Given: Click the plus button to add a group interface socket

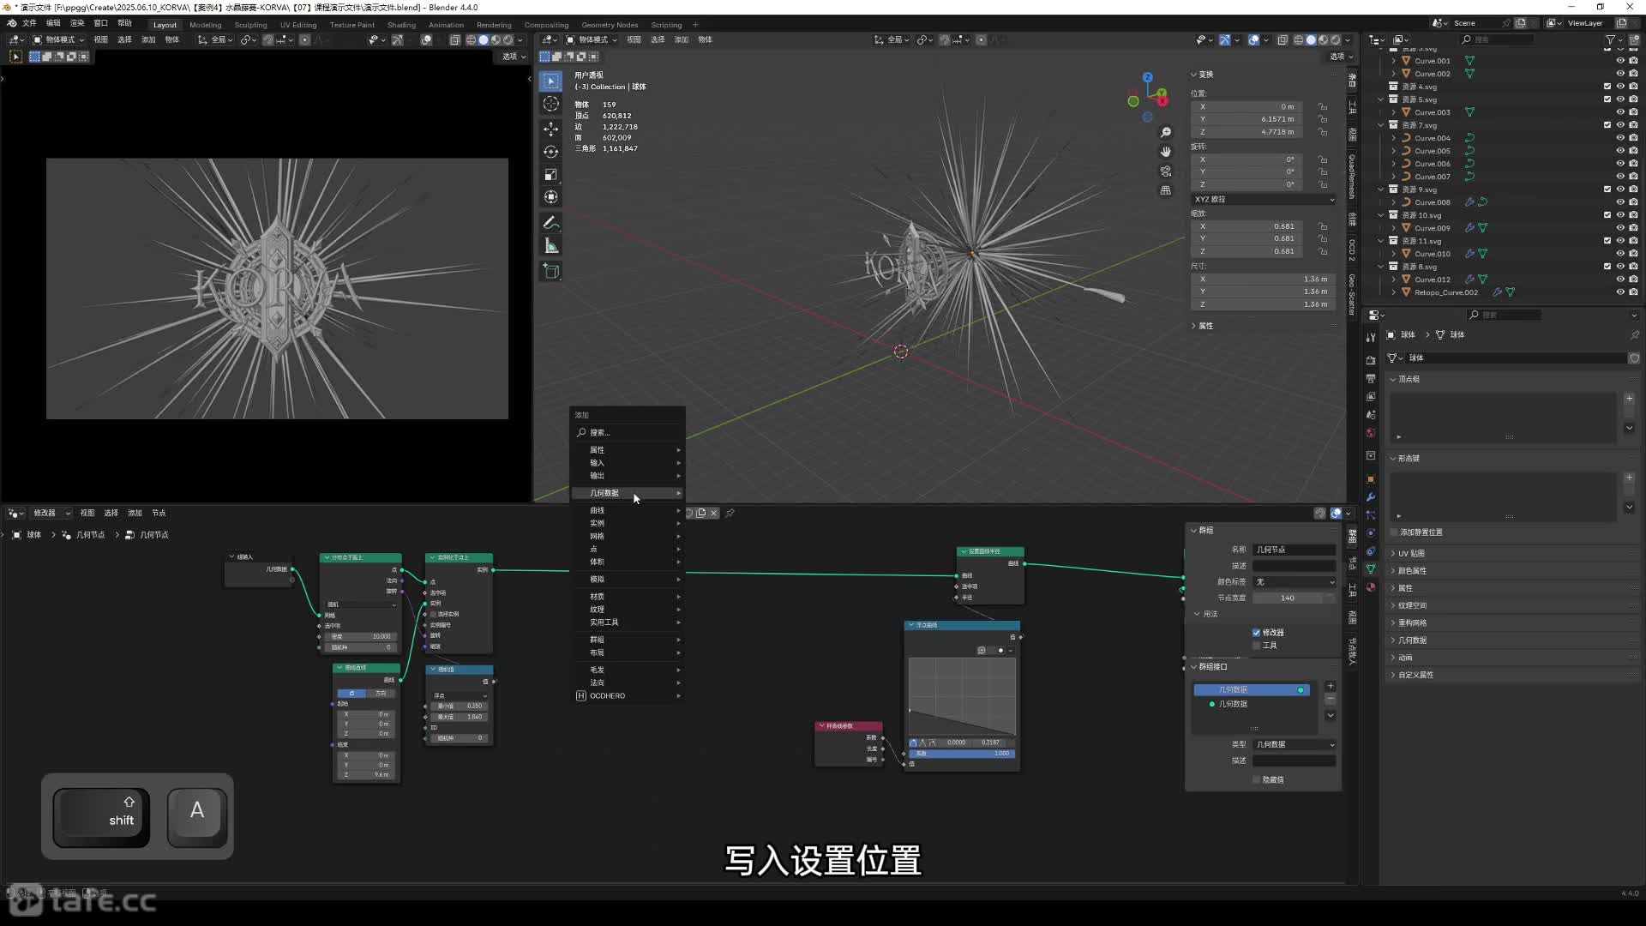Looking at the screenshot, I should tap(1331, 686).
